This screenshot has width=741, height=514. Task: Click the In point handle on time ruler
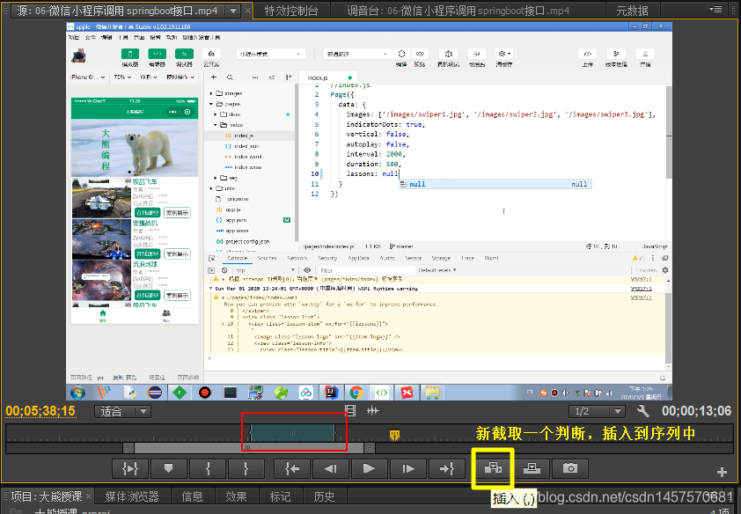click(x=251, y=432)
